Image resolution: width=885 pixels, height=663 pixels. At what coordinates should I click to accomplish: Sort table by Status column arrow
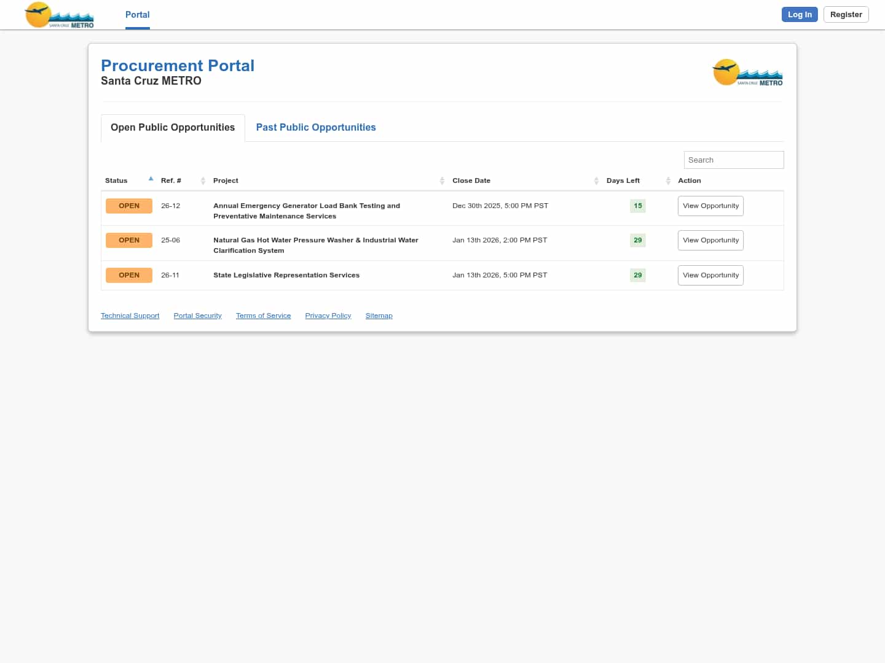(151, 180)
